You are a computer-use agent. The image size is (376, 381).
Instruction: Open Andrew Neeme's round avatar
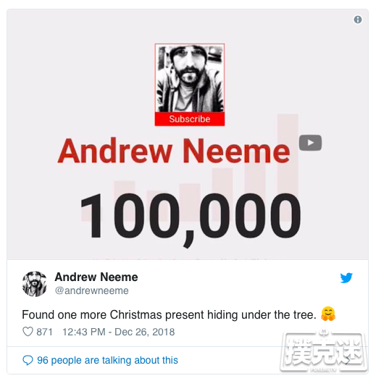point(35,284)
